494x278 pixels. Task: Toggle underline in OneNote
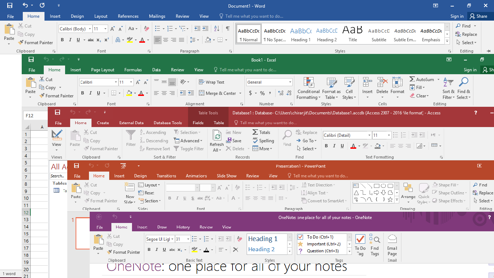164,250
